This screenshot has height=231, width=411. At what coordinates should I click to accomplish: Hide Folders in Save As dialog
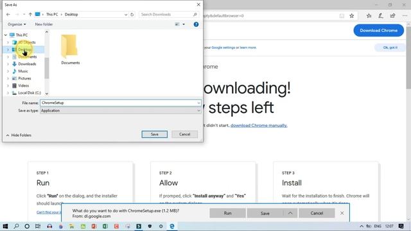pos(19,135)
